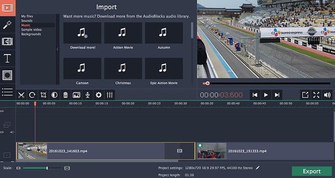Open the Transitions tab icon
Screen dimensions: 335x178
click(x=7, y=41)
